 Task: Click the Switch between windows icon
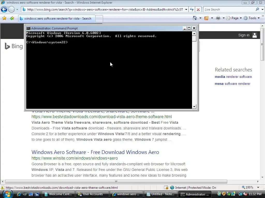click(x=37, y=194)
